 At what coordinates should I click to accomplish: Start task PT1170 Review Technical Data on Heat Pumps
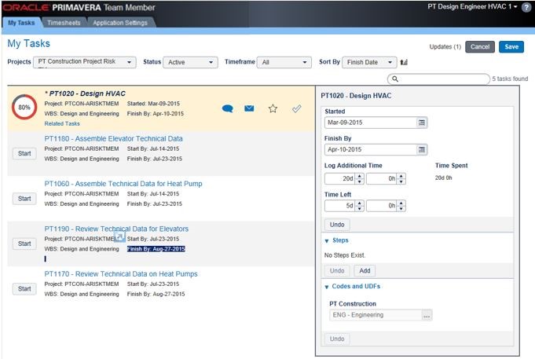click(24, 288)
